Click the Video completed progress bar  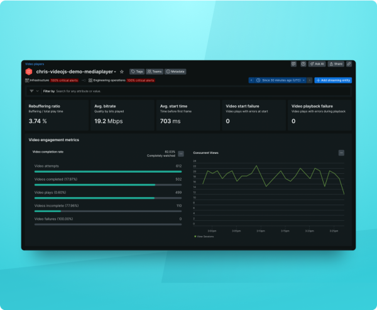[x=107, y=184]
